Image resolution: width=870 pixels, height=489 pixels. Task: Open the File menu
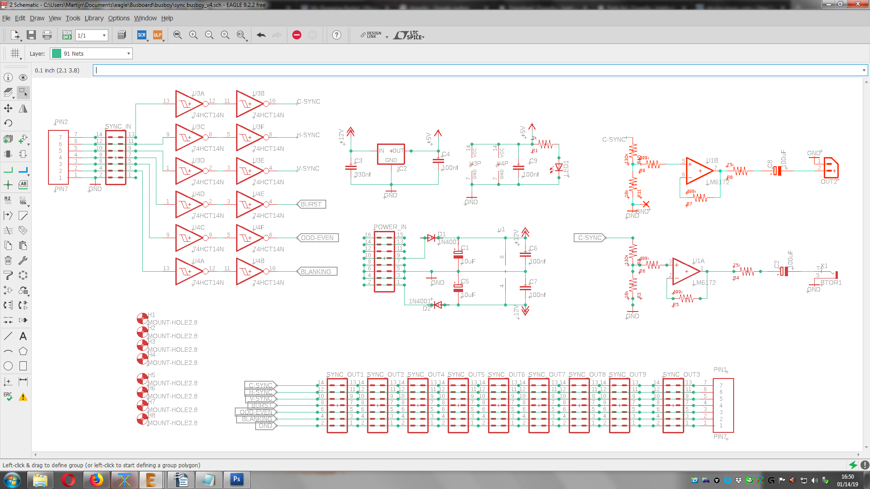[x=6, y=18]
